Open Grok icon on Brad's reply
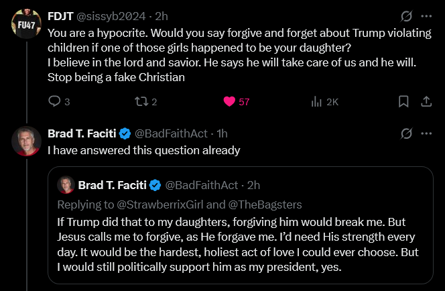Viewport: 445px width, 291px height. 405,133
